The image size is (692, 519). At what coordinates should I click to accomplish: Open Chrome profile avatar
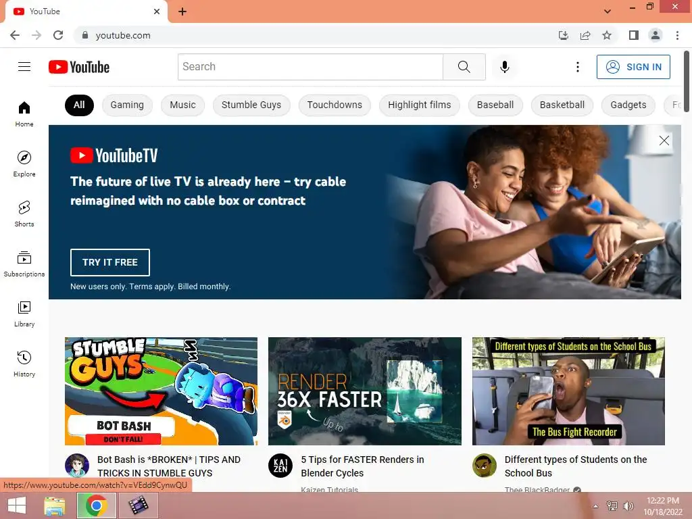click(656, 35)
